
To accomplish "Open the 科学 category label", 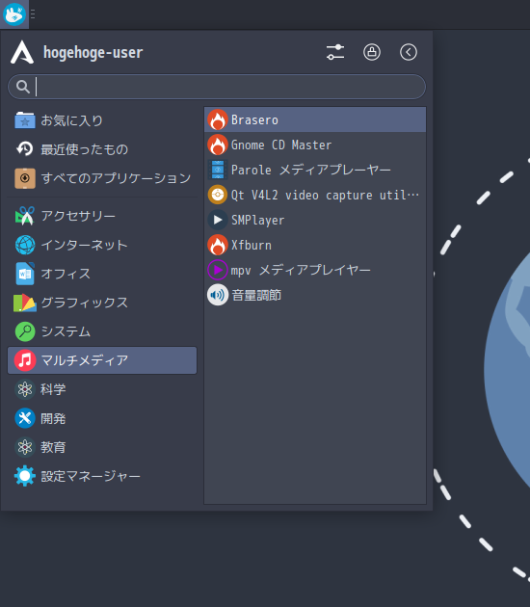I will [53, 389].
